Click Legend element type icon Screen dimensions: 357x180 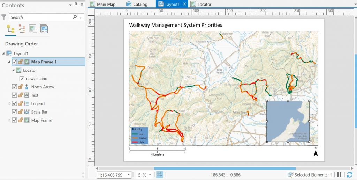pos(26,103)
